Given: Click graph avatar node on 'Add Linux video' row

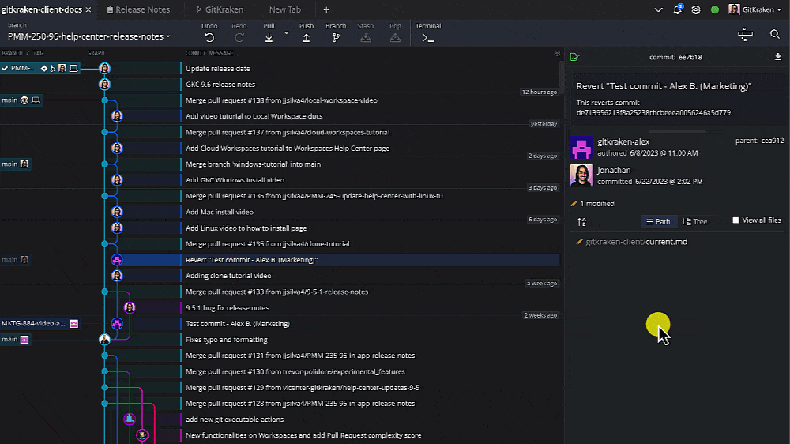Looking at the screenshot, I should [x=117, y=228].
